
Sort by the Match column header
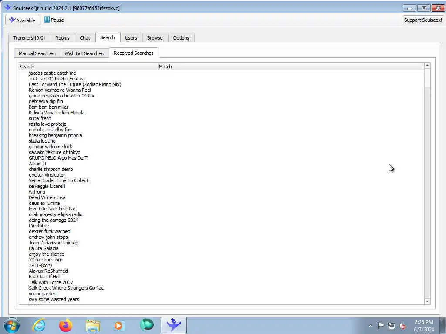[291, 67]
